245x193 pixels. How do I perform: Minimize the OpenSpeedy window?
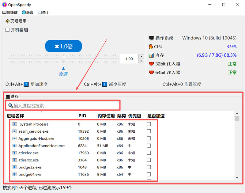pos(210,5)
